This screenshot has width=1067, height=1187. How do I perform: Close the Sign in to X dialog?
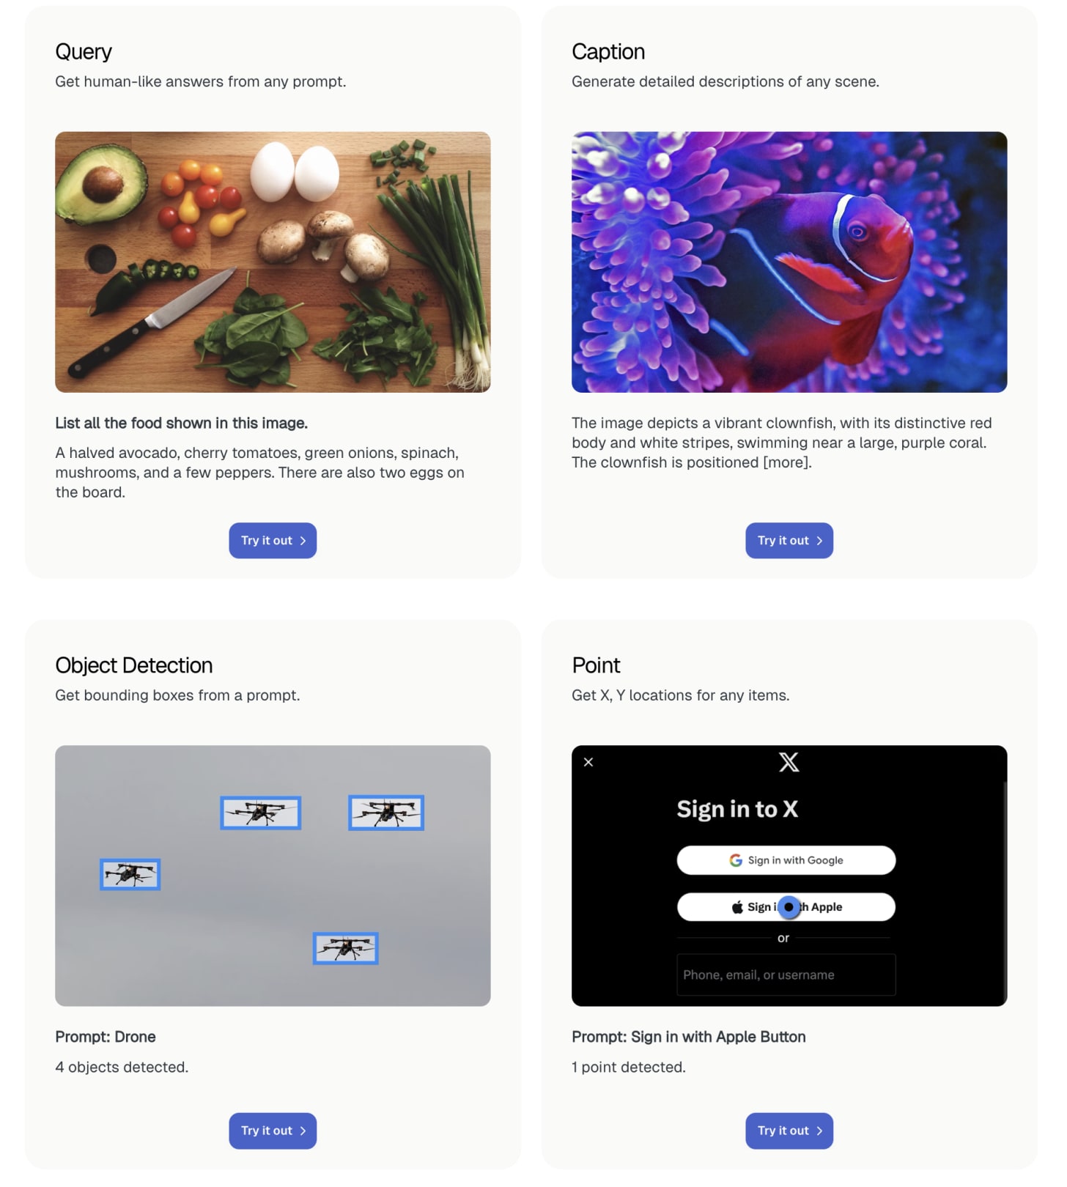(588, 762)
